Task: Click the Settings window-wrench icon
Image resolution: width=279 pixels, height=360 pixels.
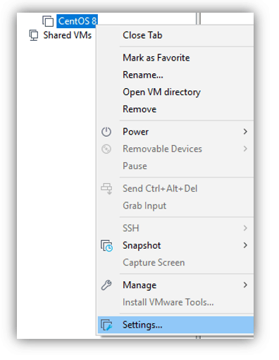Action: (x=106, y=325)
